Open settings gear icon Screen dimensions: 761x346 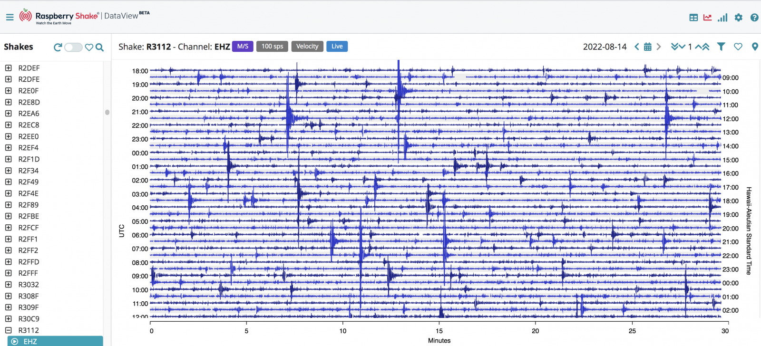coord(738,18)
